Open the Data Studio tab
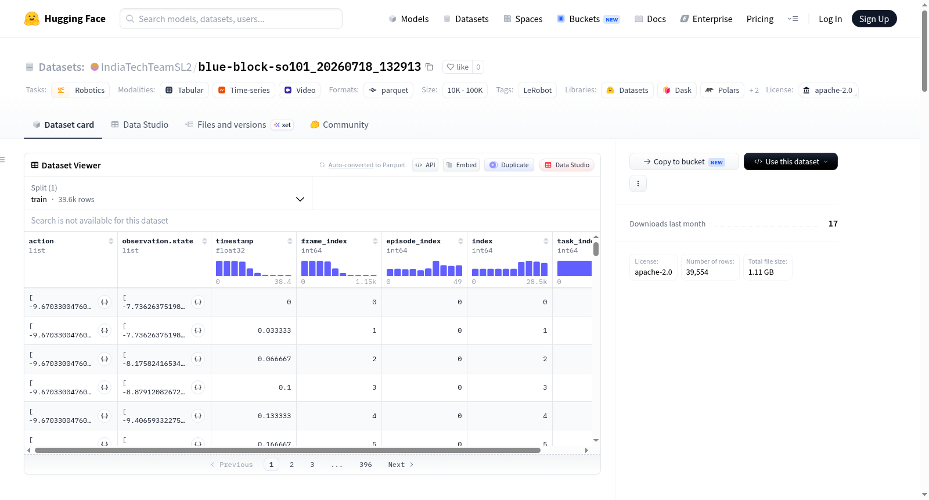 point(140,125)
